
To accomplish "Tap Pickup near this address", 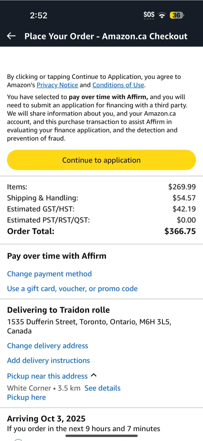I will point(47,376).
